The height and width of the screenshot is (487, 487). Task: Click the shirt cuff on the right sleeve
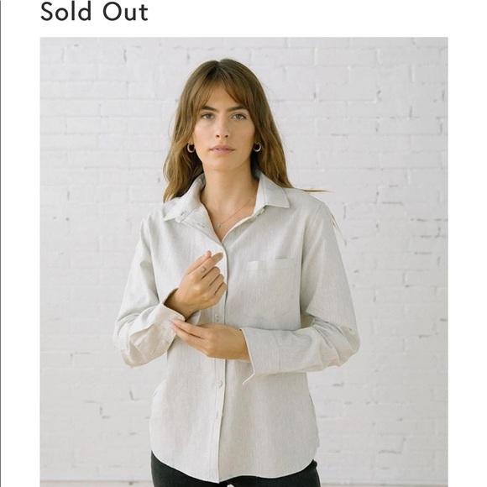[261, 354]
